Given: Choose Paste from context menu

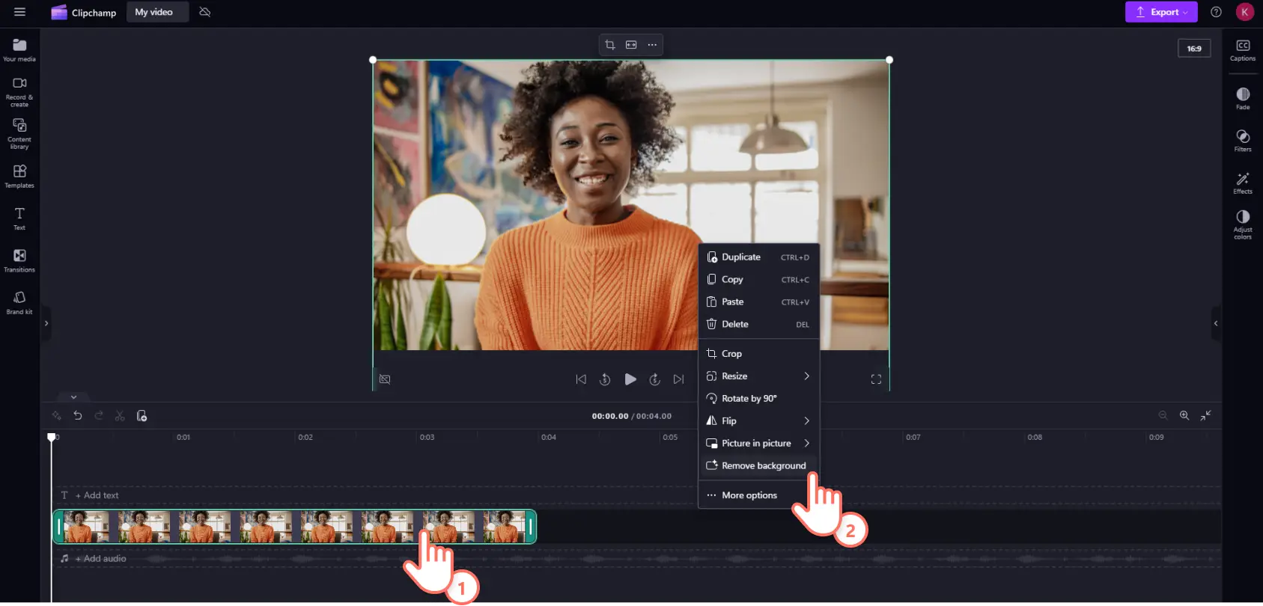Looking at the screenshot, I should [x=759, y=302].
